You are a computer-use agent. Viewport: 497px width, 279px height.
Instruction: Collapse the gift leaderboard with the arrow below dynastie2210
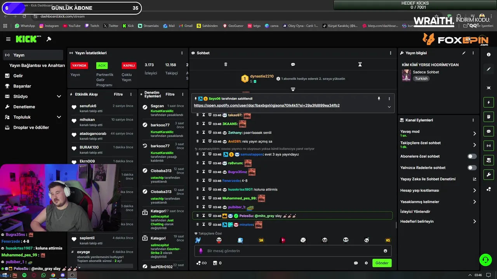[293, 89]
